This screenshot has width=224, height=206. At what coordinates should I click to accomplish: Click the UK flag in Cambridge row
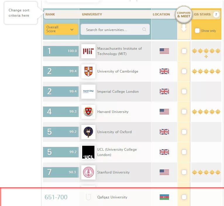click(x=164, y=71)
